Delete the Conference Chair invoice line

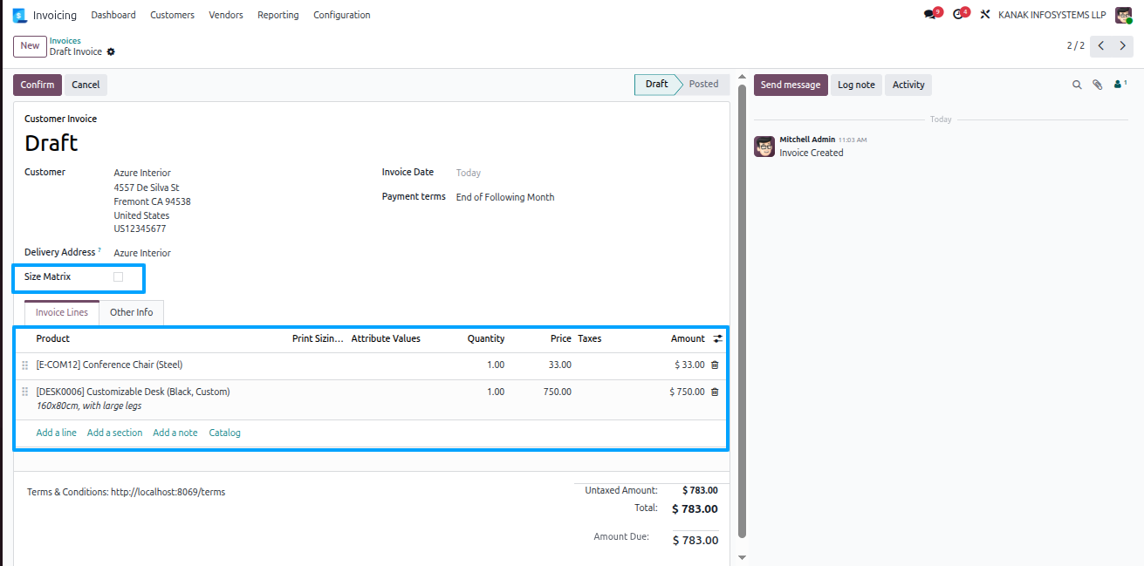[x=715, y=365]
